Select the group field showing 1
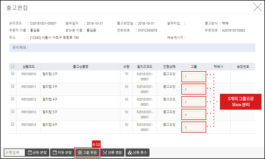Screen dimensions: 265x159 coord(193,77)
